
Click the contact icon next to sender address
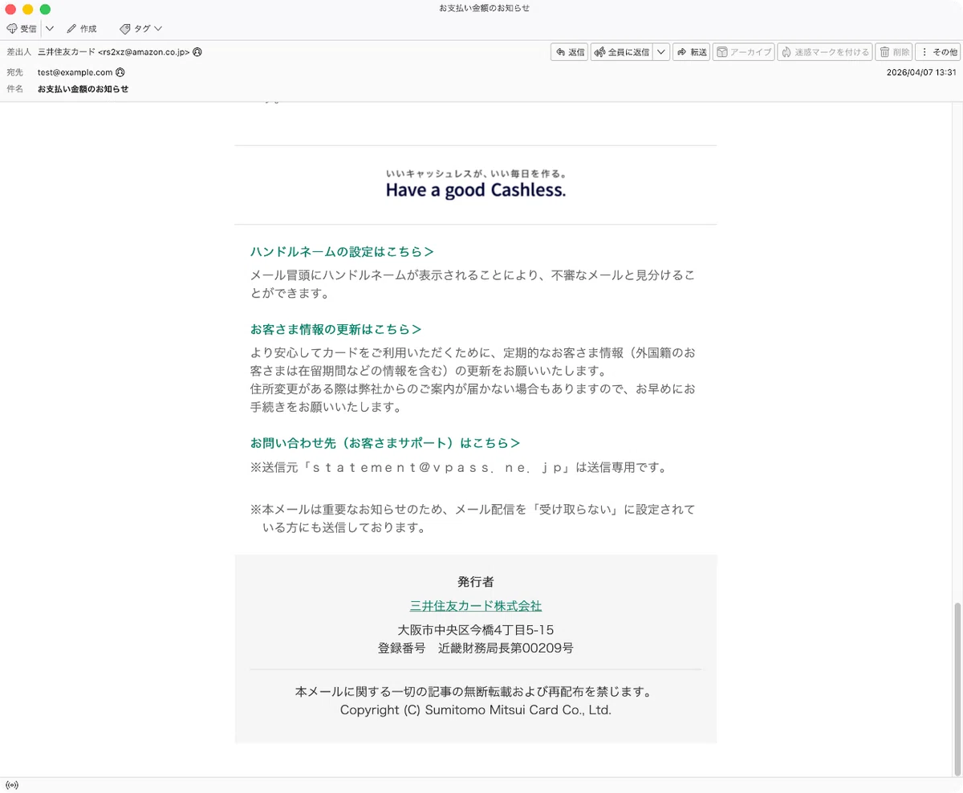coord(197,52)
